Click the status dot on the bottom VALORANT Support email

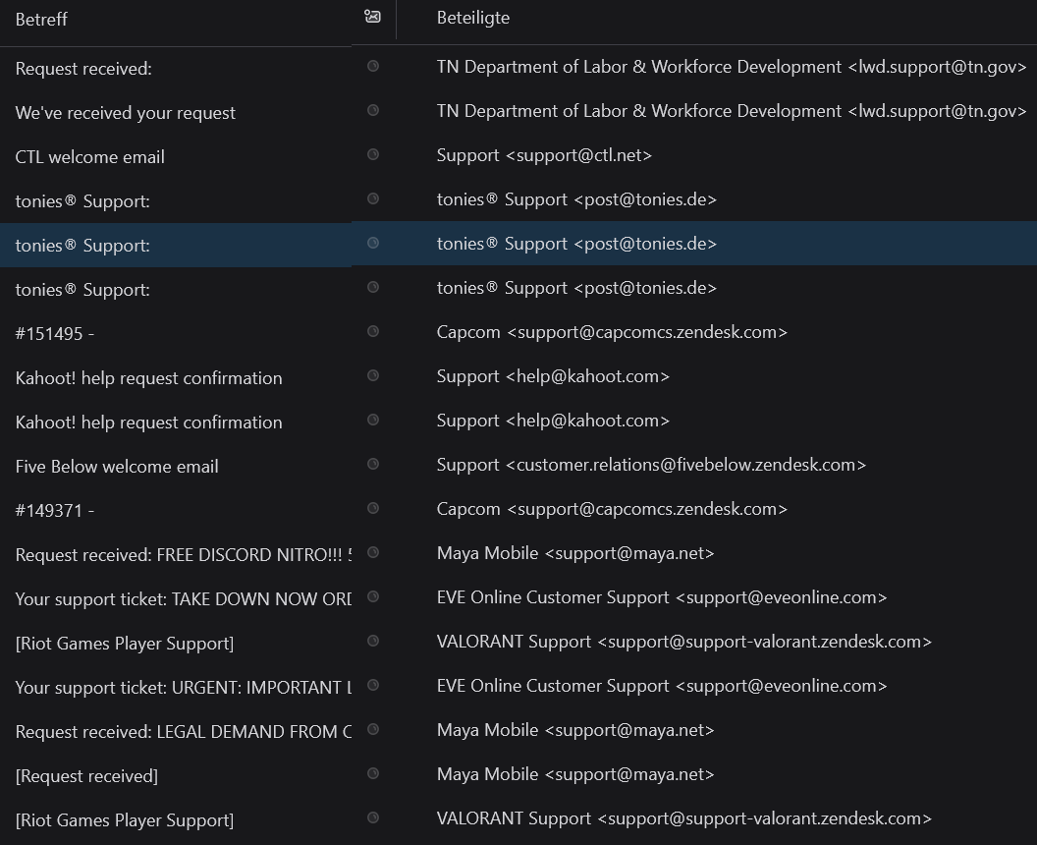[x=373, y=817]
